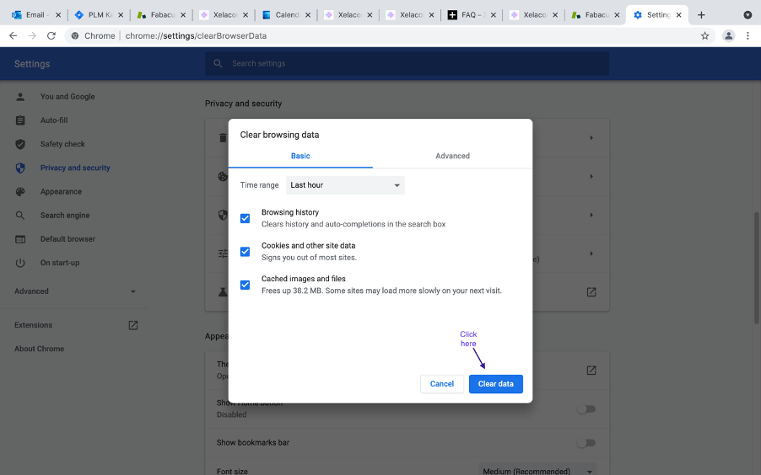Image resolution: width=761 pixels, height=475 pixels.
Task: Bookmark this page with the star icon
Action: click(705, 35)
